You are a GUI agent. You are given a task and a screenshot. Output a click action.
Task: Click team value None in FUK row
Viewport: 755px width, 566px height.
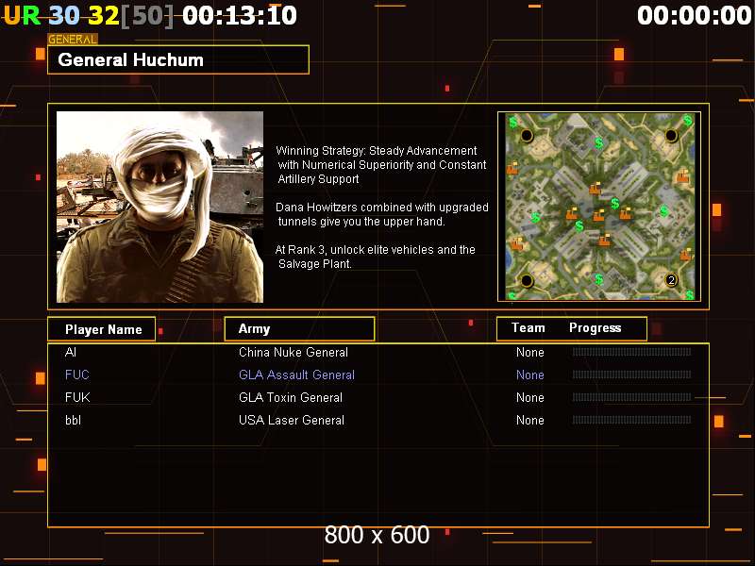pyautogui.click(x=530, y=397)
